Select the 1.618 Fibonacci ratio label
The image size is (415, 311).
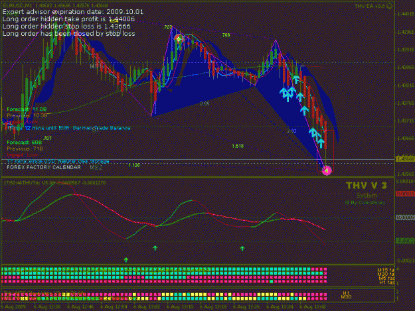coord(238,146)
